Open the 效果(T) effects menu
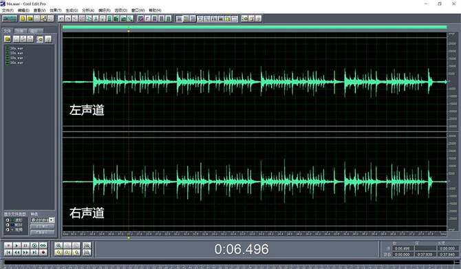Viewport: 461px width, 269px height. [x=56, y=10]
